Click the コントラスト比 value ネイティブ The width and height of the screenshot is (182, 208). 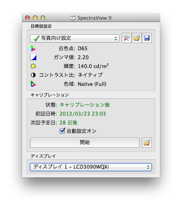tap(90, 75)
